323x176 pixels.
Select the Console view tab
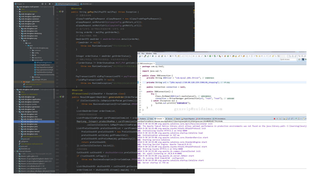click(159, 119)
